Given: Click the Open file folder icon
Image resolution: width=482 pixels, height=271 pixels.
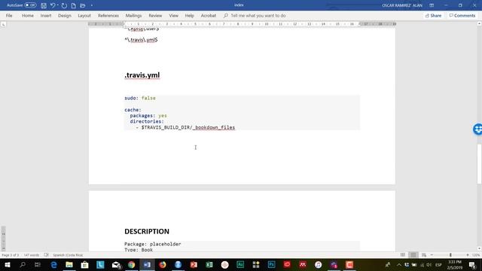Looking at the screenshot, I should (83, 5).
